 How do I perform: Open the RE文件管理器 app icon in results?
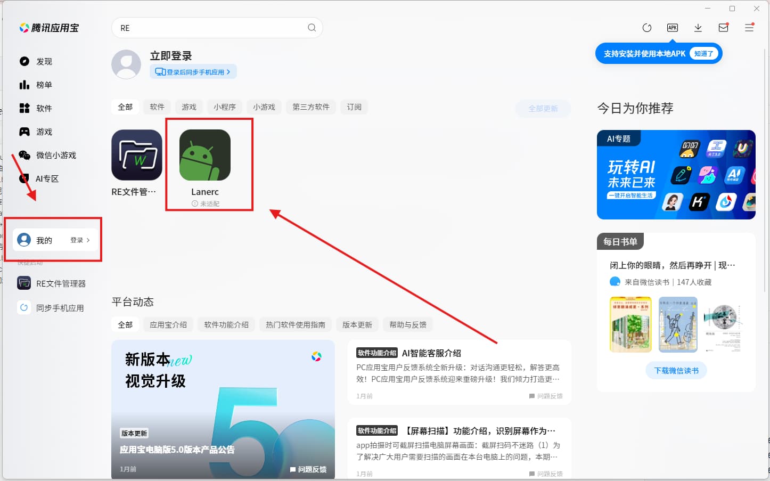pos(137,155)
